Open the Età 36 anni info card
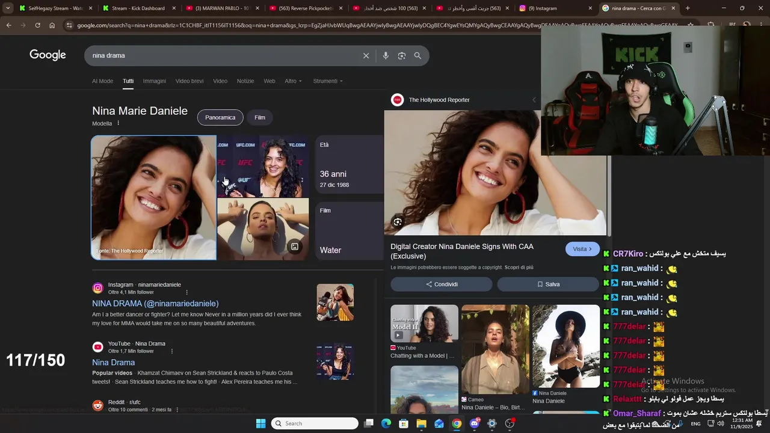The image size is (770, 433). click(x=349, y=164)
